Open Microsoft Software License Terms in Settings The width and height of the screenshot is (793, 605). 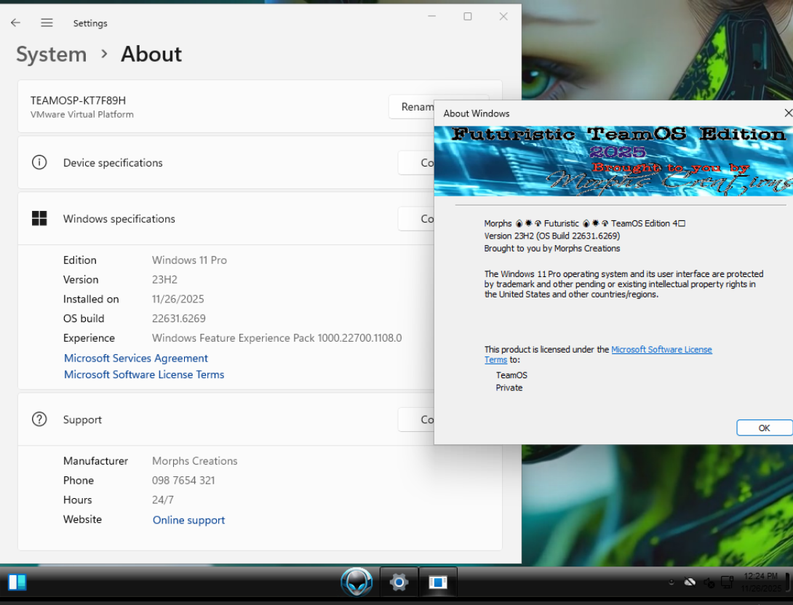pyautogui.click(x=144, y=374)
